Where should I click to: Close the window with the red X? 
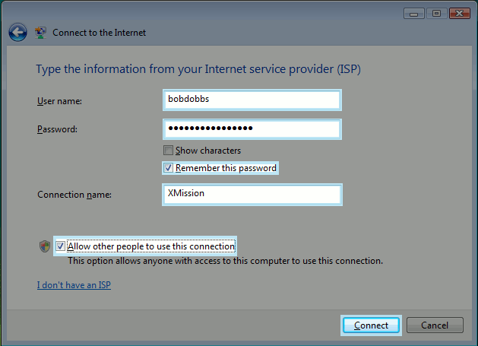point(460,13)
